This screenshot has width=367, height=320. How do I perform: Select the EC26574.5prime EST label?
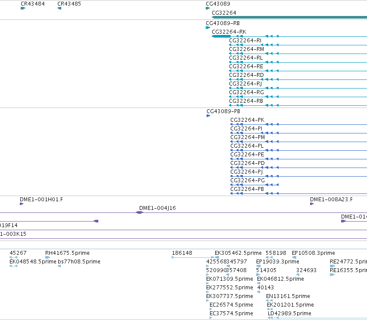[x=231, y=305]
